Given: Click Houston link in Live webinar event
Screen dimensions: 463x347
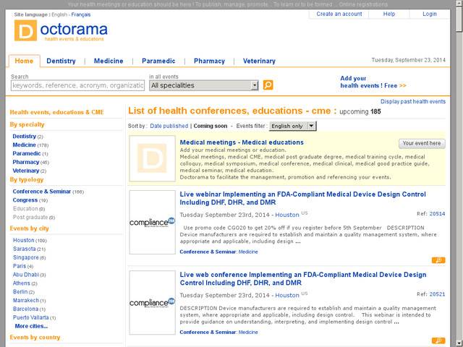Looking at the screenshot, I should pos(287,215).
